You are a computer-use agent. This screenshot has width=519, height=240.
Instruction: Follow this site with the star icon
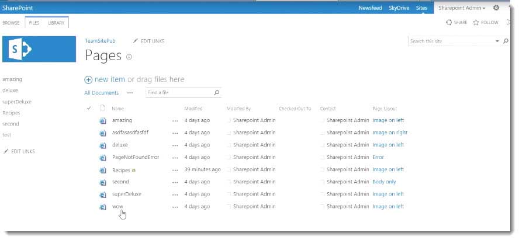476,22
